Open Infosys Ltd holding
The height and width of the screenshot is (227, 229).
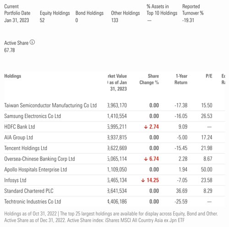click(15, 180)
